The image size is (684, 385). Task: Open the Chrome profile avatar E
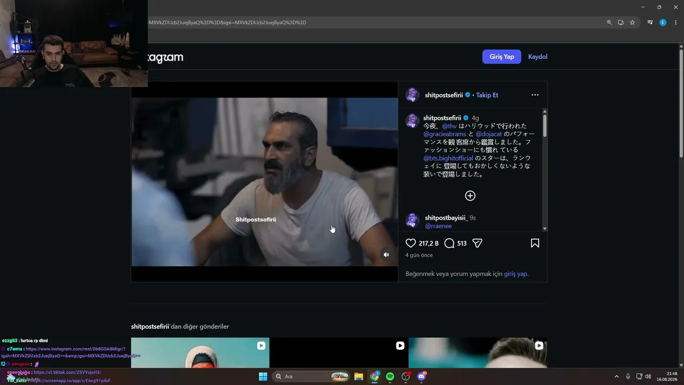(663, 22)
